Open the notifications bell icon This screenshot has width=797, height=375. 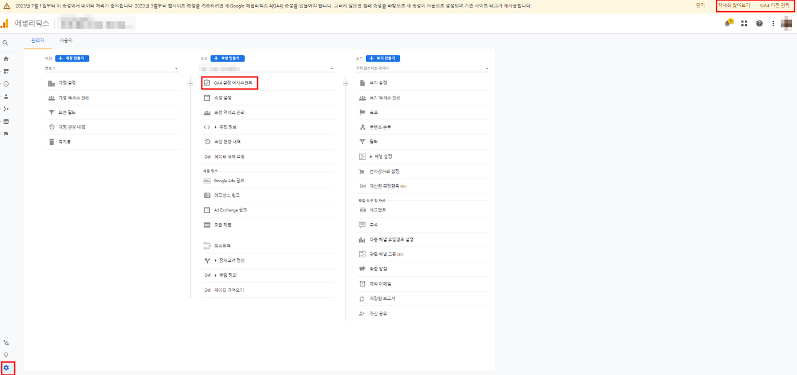pos(727,23)
